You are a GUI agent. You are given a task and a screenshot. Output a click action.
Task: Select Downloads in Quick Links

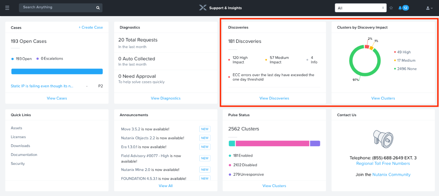click(20, 146)
